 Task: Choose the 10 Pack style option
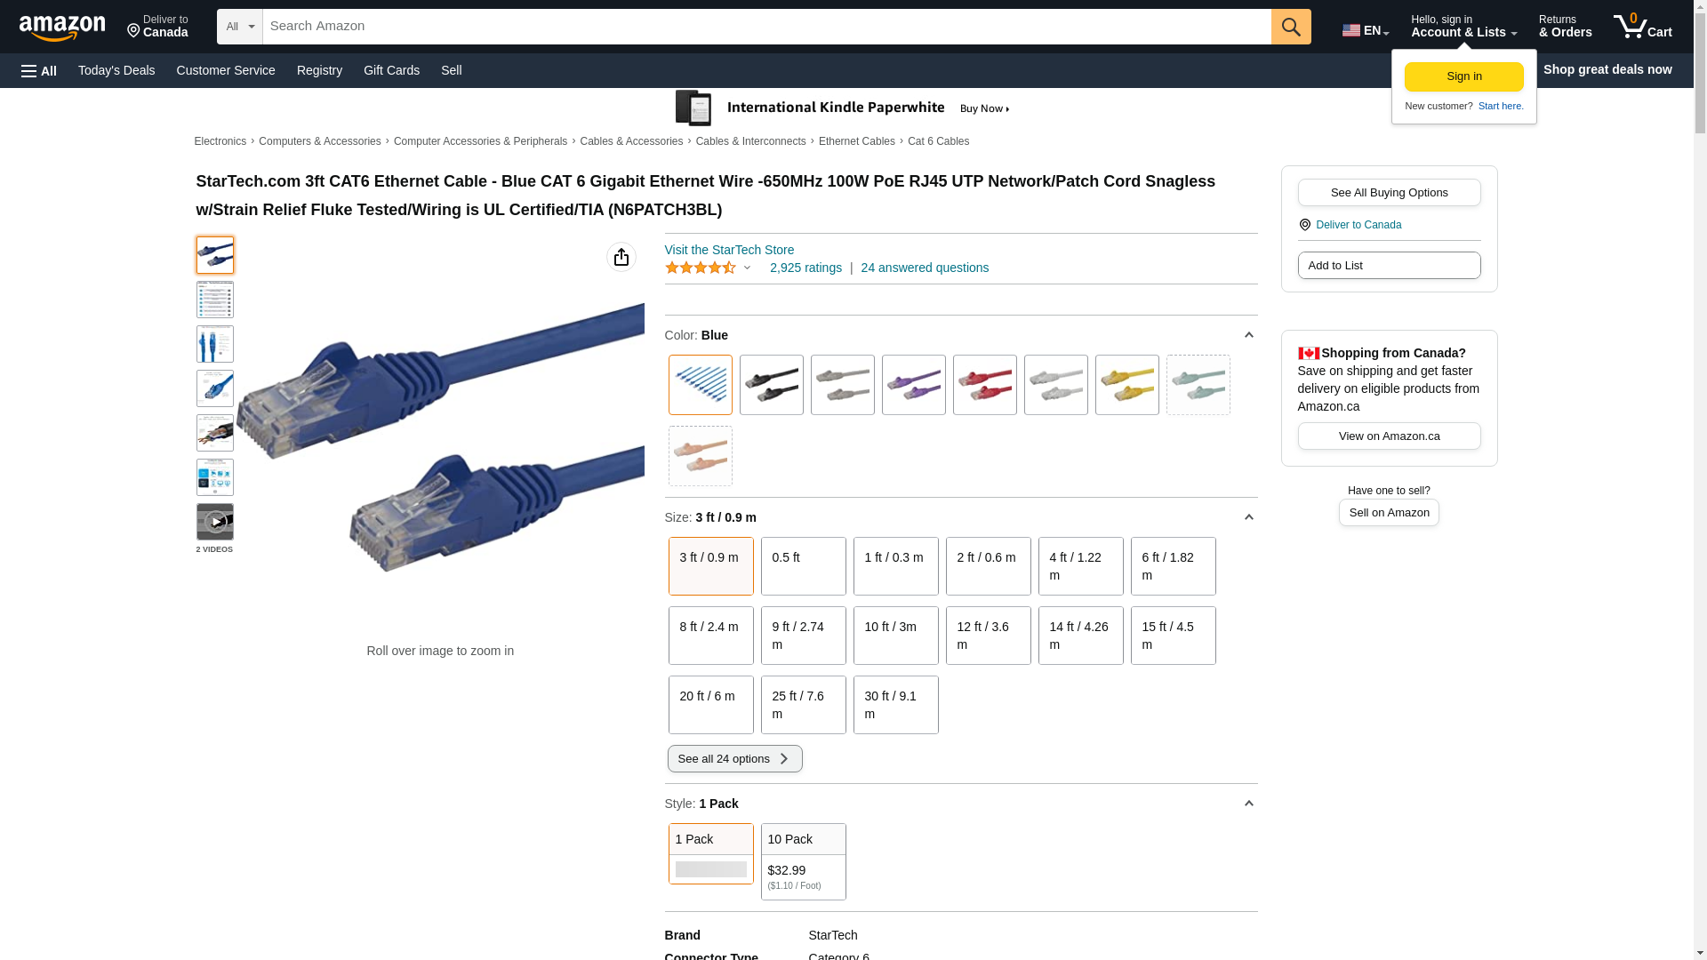click(803, 860)
